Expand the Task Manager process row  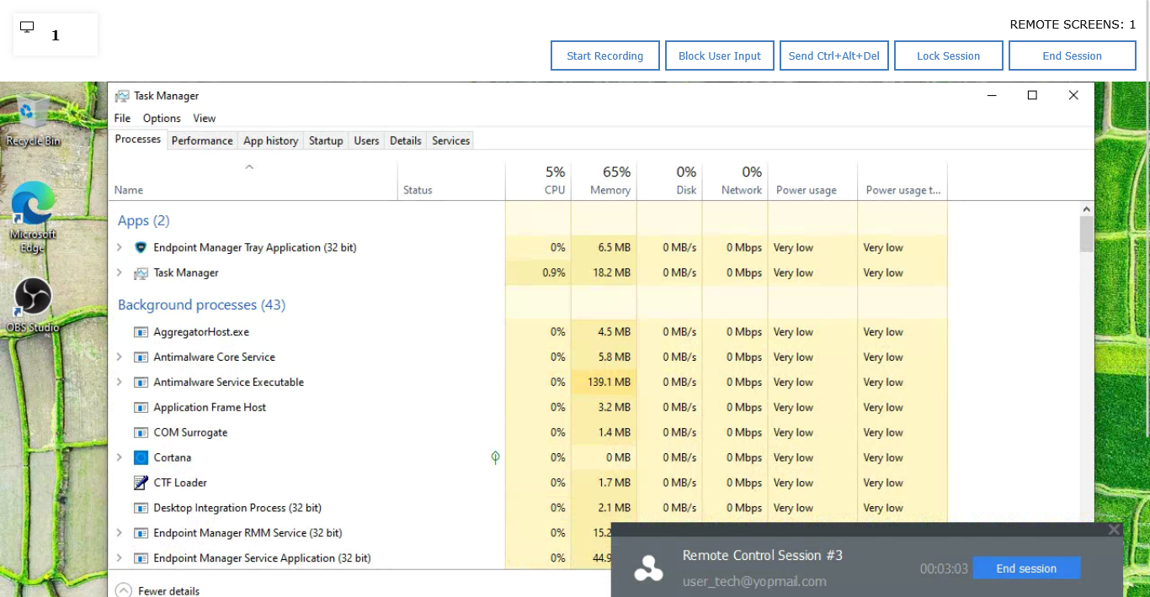click(x=119, y=272)
